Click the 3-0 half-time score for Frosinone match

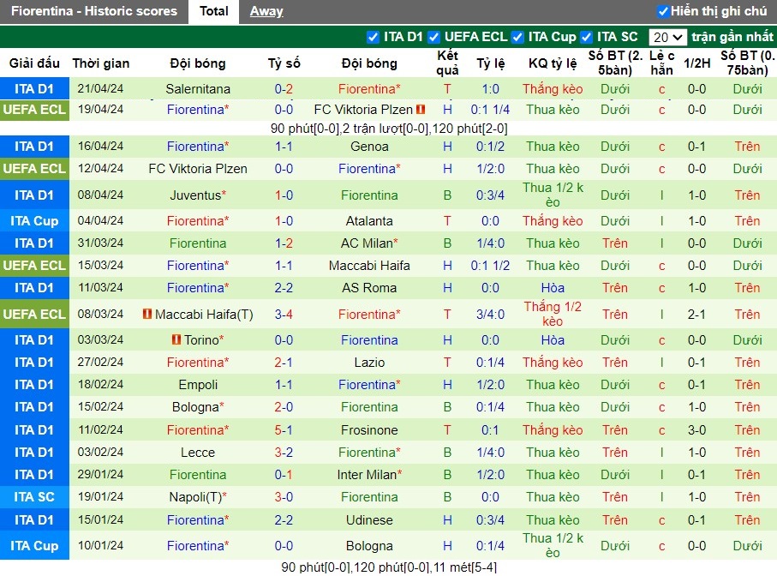(x=696, y=429)
